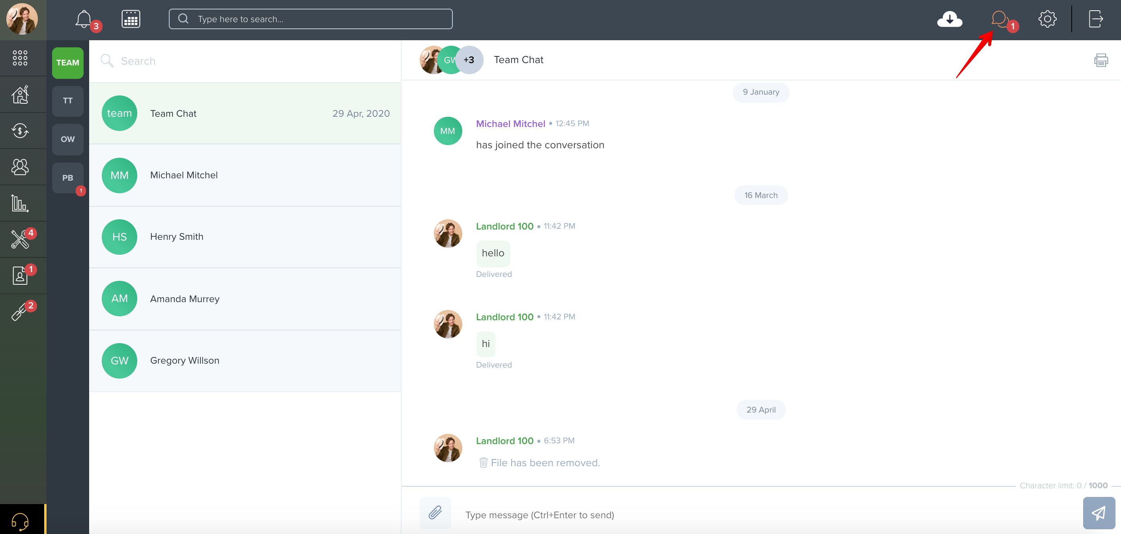Screen dimensions: 1121x534
Task: Select the TT chat tab
Action: (x=68, y=101)
